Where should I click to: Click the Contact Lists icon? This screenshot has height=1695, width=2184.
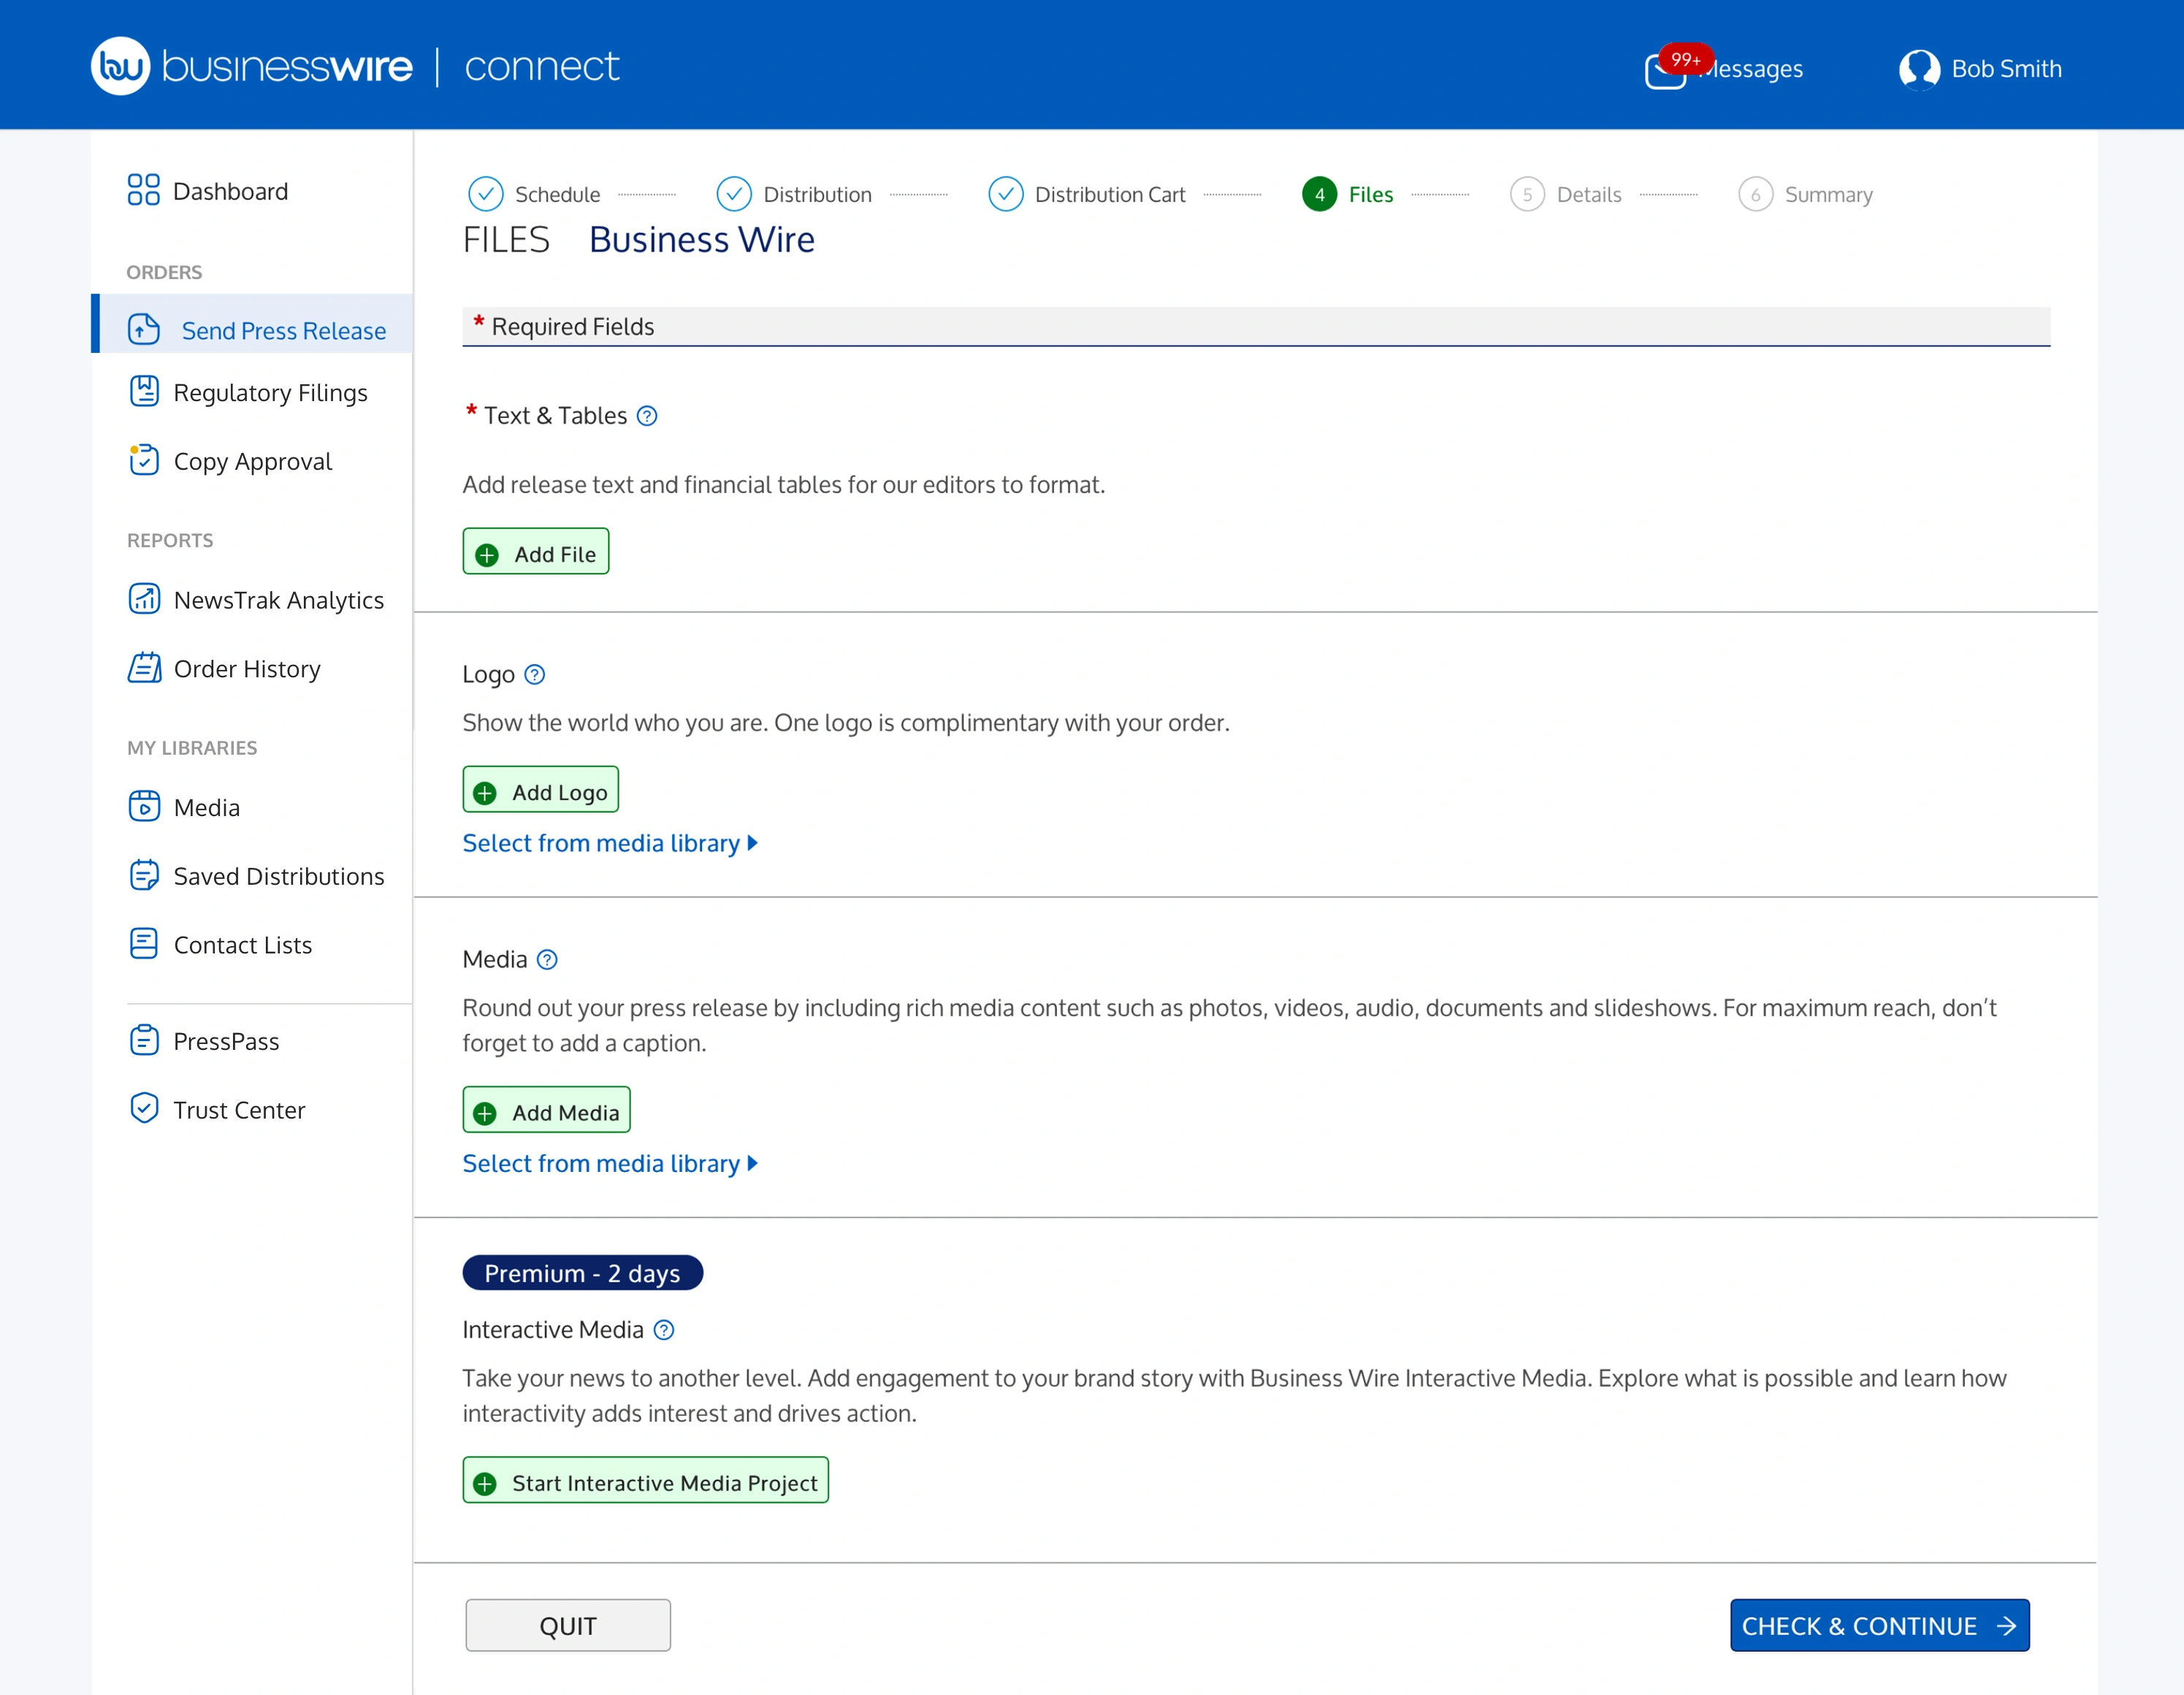144,943
